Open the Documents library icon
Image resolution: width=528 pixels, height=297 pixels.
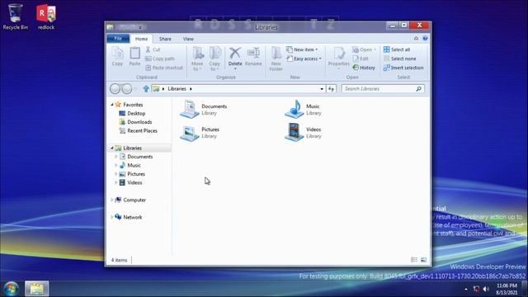coord(189,109)
